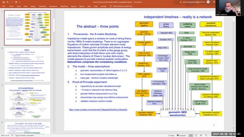Switch to the Review ribbon tab

(82, 6)
